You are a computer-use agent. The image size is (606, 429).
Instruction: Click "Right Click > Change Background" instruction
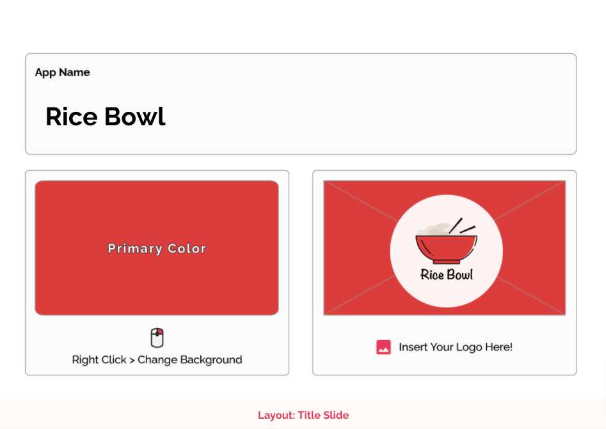(157, 360)
